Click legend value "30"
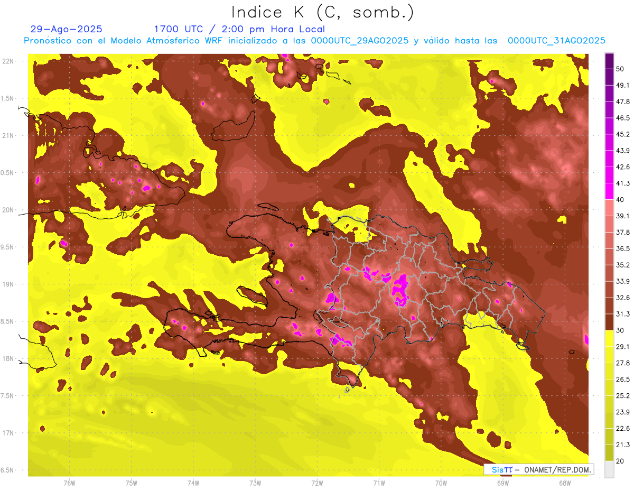 pyautogui.click(x=621, y=330)
